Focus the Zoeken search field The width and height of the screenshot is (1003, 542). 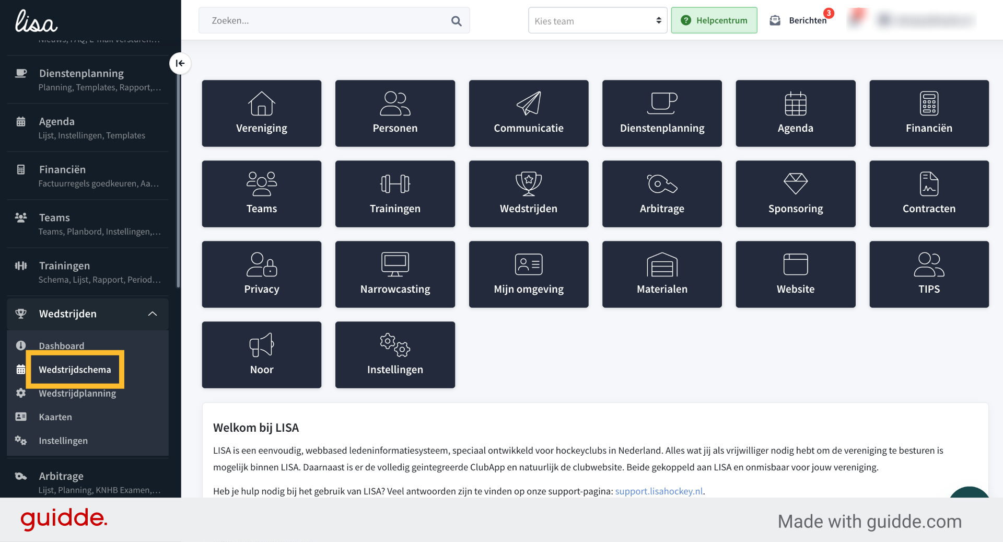pyautogui.click(x=334, y=20)
